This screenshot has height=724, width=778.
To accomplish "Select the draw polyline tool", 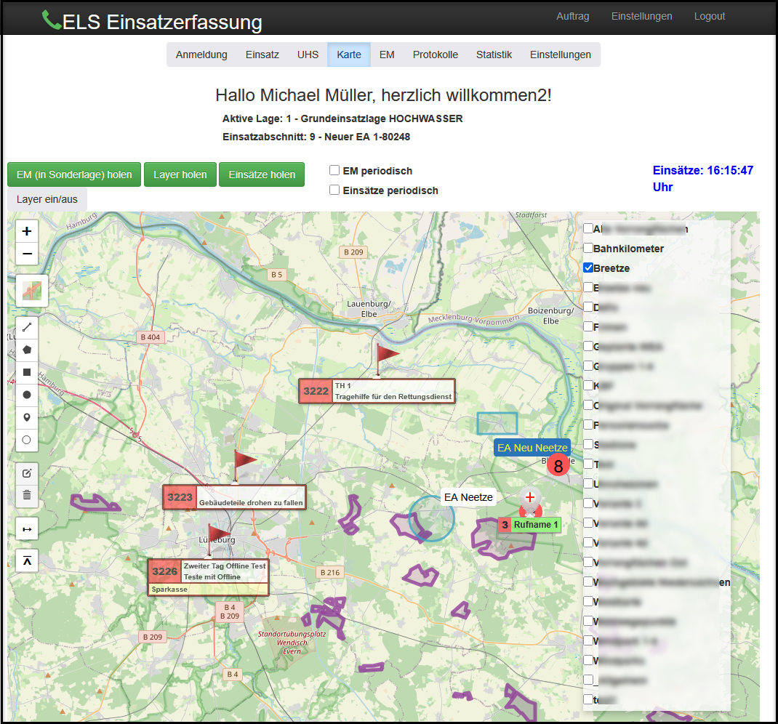I will pyautogui.click(x=27, y=328).
